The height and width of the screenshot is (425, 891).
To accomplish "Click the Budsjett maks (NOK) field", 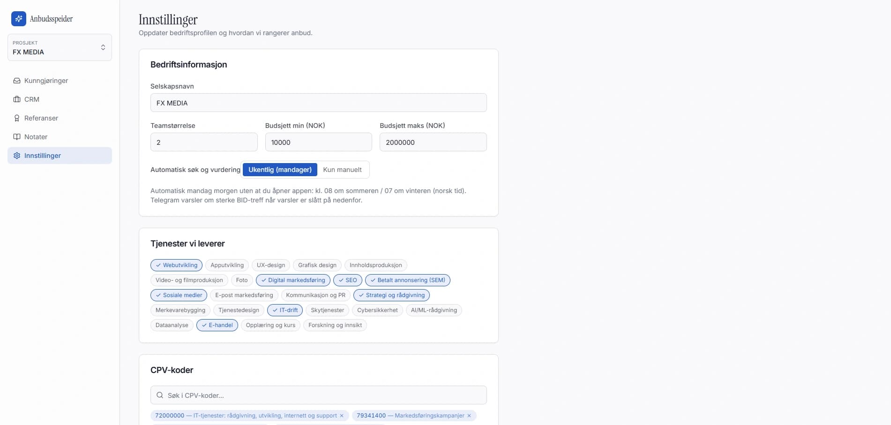I will pos(433,142).
